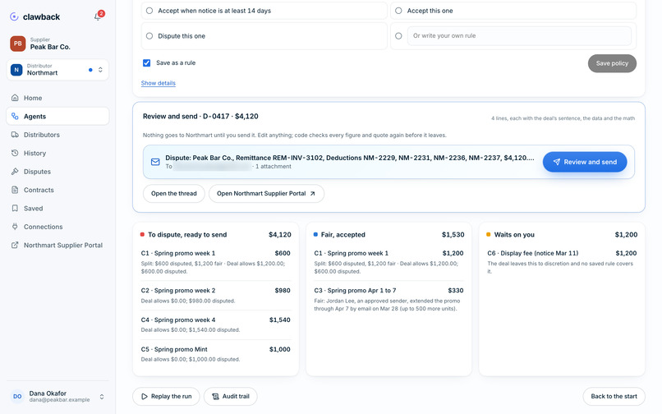Image resolution: width=662 pixels, height=414 pixels.
Task: Go to Home in the sidebar
Action: 57,98
